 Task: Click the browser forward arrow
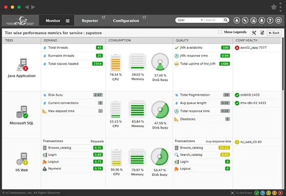(33, 7)
